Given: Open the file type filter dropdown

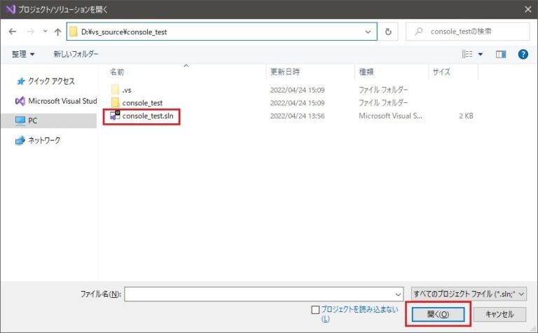Looking at the screenshot, I should pyautogui.click(x=469, y=294).
